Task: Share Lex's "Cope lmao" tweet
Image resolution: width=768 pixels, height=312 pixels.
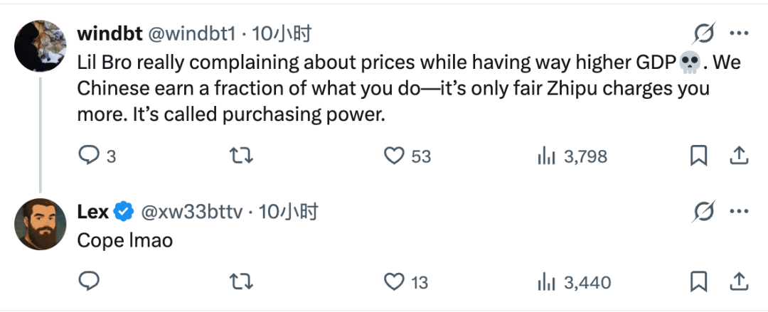Action: click(738, 281)
